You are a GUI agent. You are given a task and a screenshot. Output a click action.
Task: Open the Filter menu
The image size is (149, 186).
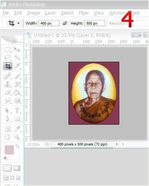point(84,13)
